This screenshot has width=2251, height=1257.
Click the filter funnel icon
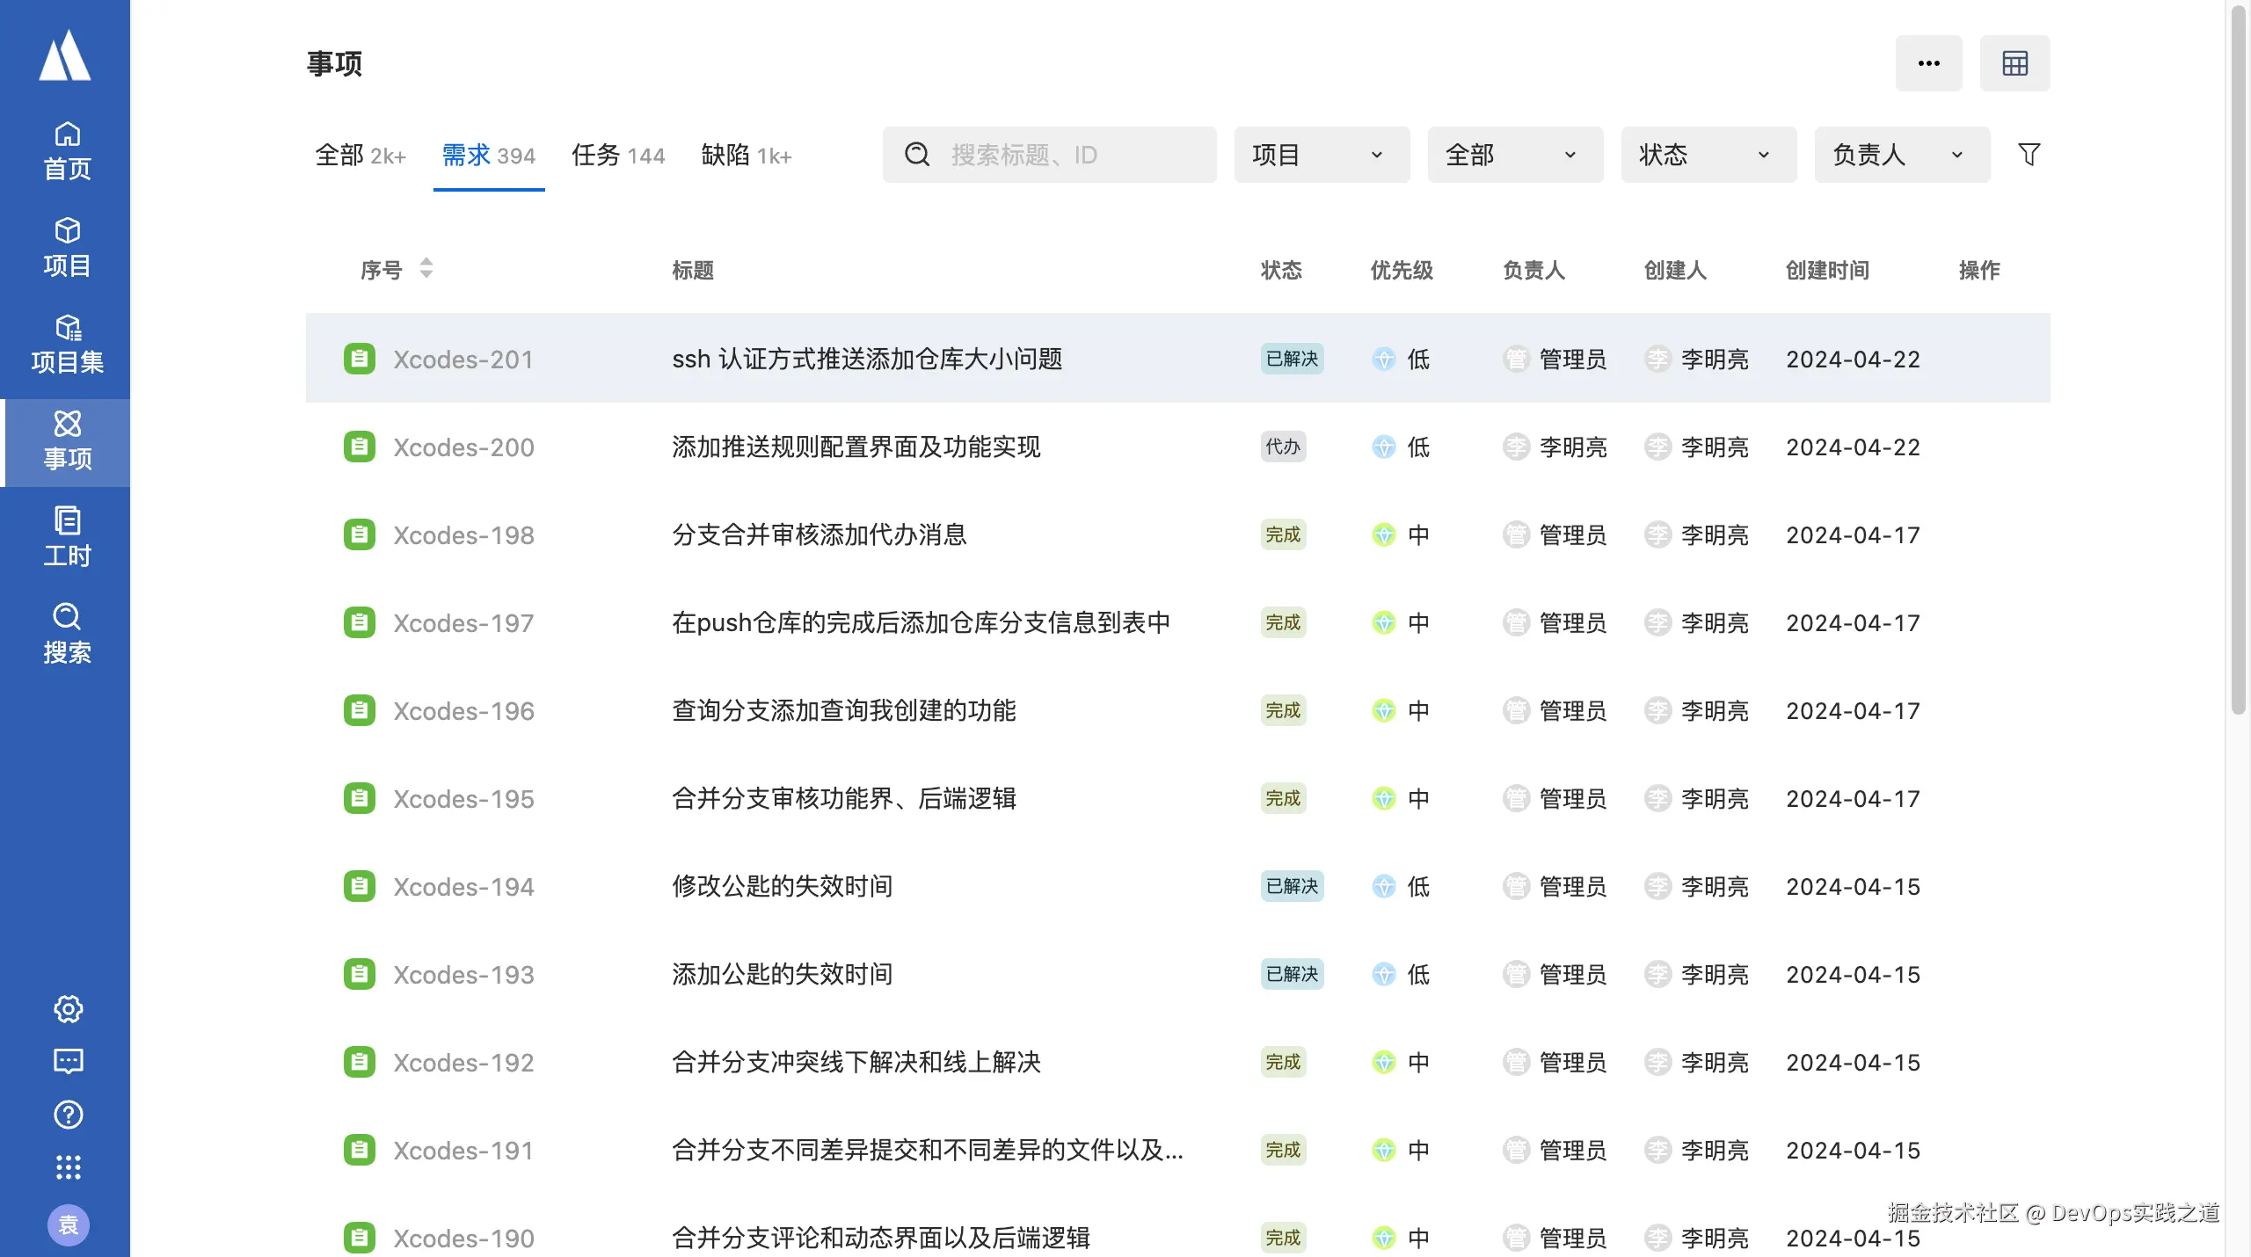click(2029, 155)
